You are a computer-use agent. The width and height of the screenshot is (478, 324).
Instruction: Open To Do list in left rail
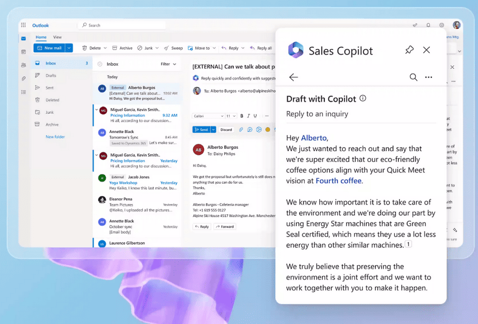click(24, 92)
